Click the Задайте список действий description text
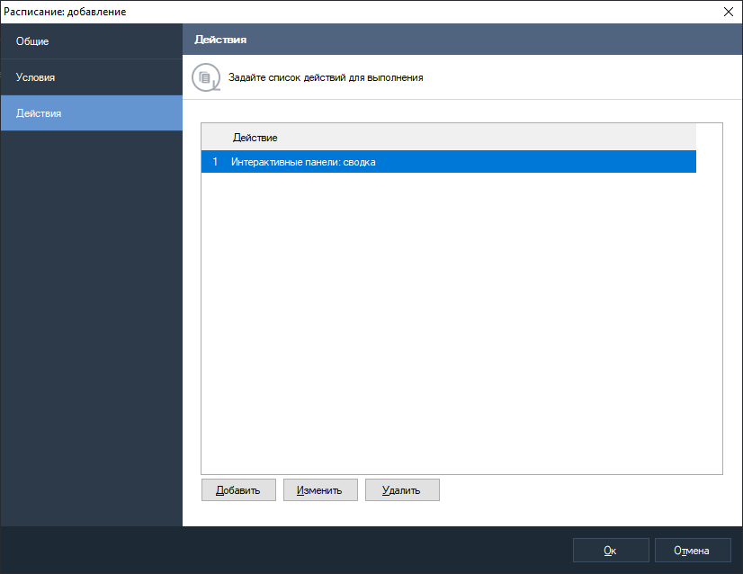 click(326, 77)
